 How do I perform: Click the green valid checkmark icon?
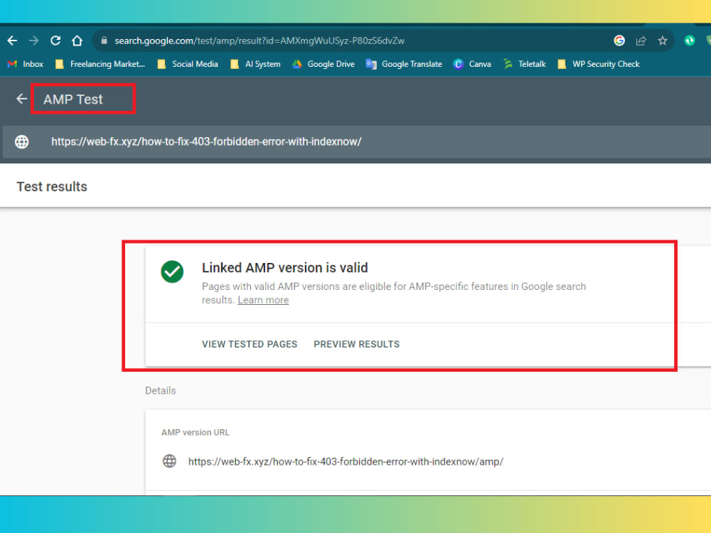click(x=172, y=271)
